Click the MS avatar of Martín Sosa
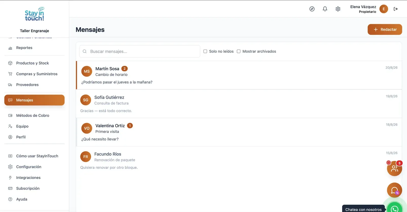Viewport: 407px width, 212px height. [x=87, y=71]
